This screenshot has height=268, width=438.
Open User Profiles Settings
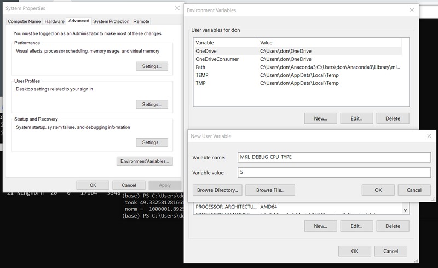click(151, 104)
